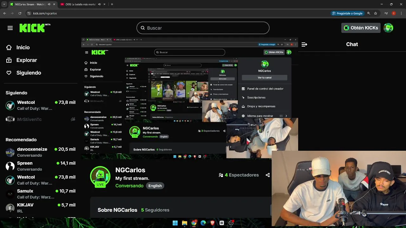Close the NGCarlos Stream tab
This screenshot has height=228, width=406.
[54, 4]
